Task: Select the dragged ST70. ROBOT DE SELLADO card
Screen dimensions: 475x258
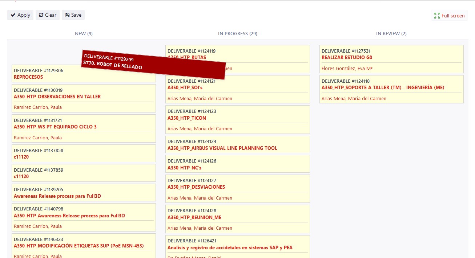Action: point(153,65)
